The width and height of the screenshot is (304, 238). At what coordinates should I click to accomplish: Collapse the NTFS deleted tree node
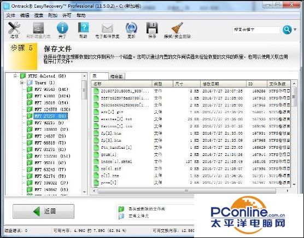coord(15,76)
